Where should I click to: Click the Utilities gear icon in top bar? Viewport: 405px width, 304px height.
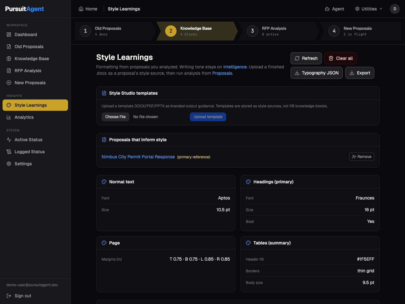357,9
